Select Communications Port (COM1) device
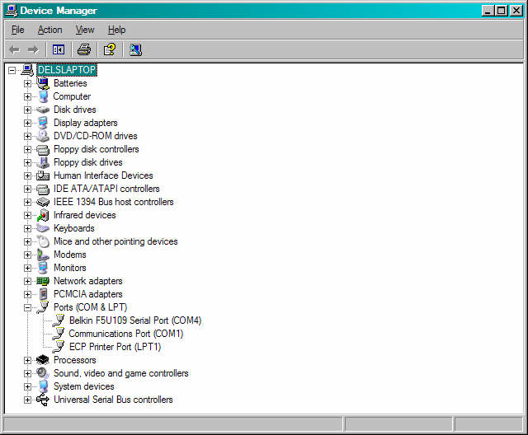Image resolution: width=528 pixels, height=435 pixels. 125,334
